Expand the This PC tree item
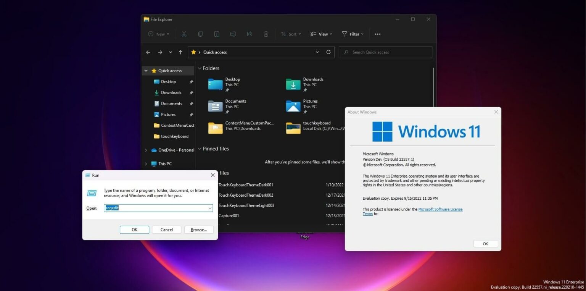 point(146,163)
